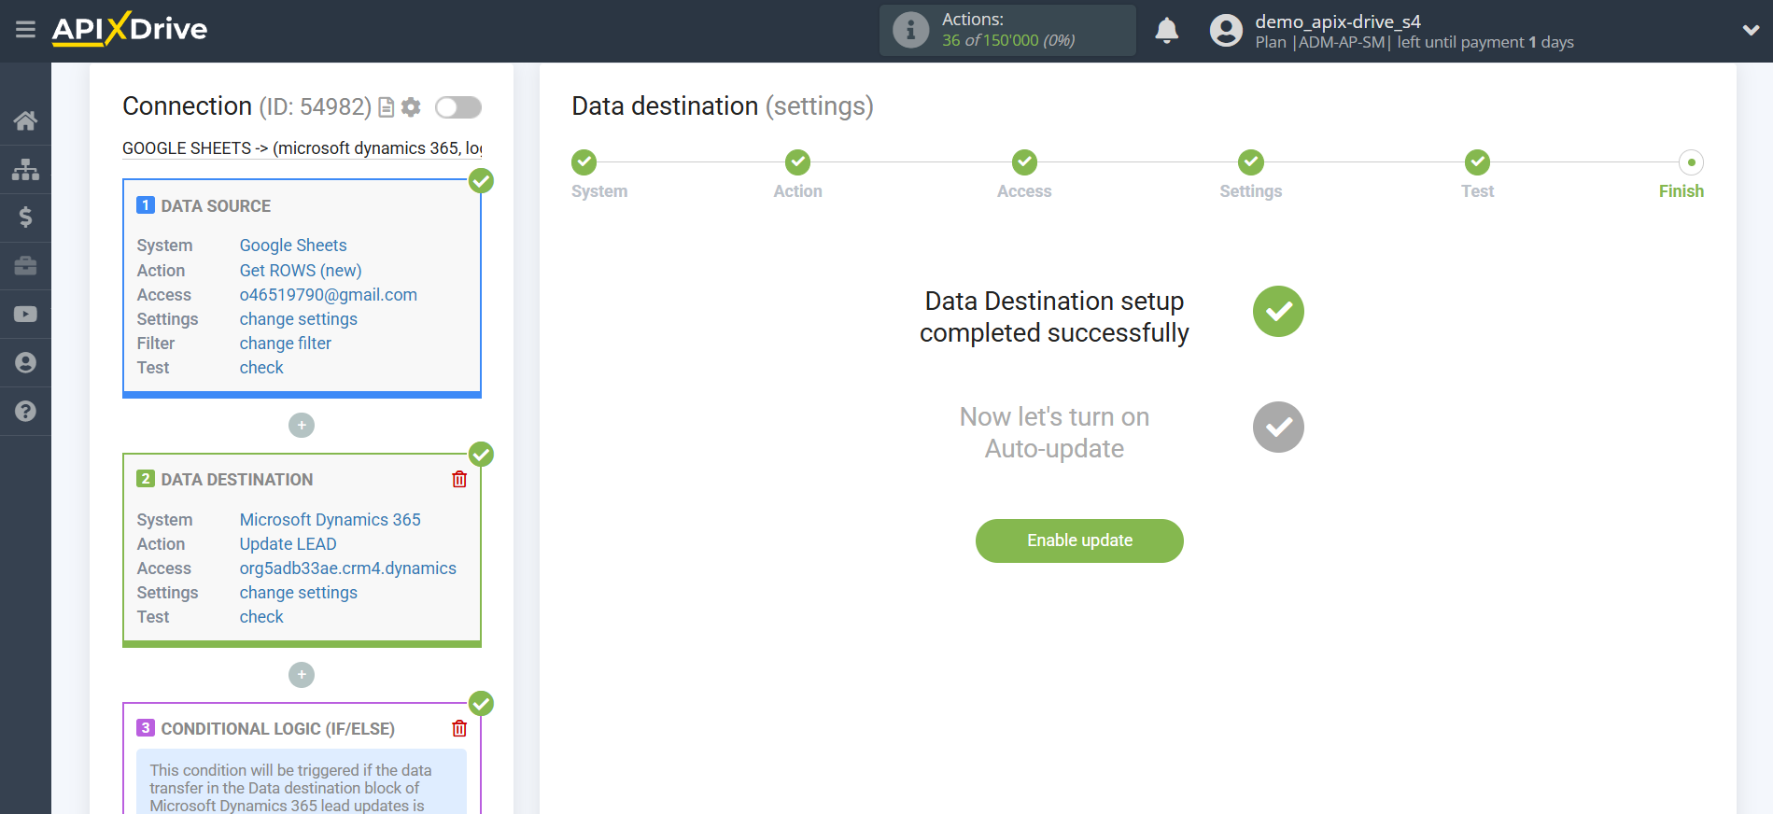
Task: Click the setup completed green check icon
Action: click(1278, 312)
